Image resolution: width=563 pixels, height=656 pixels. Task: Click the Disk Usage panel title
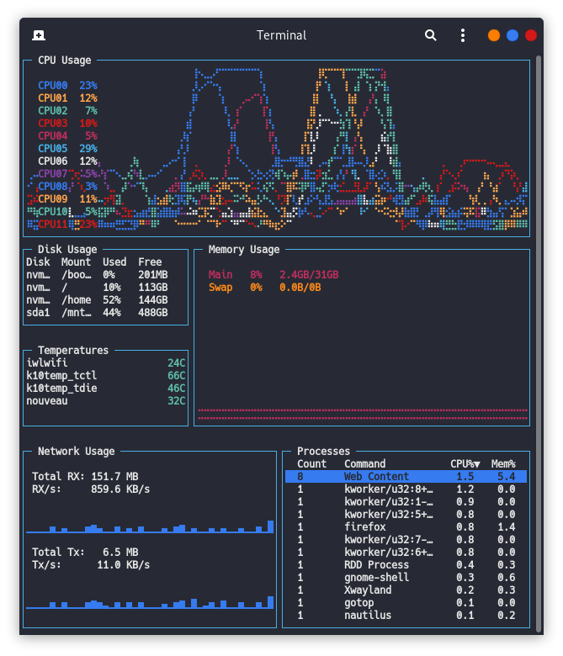click(67, 249)
